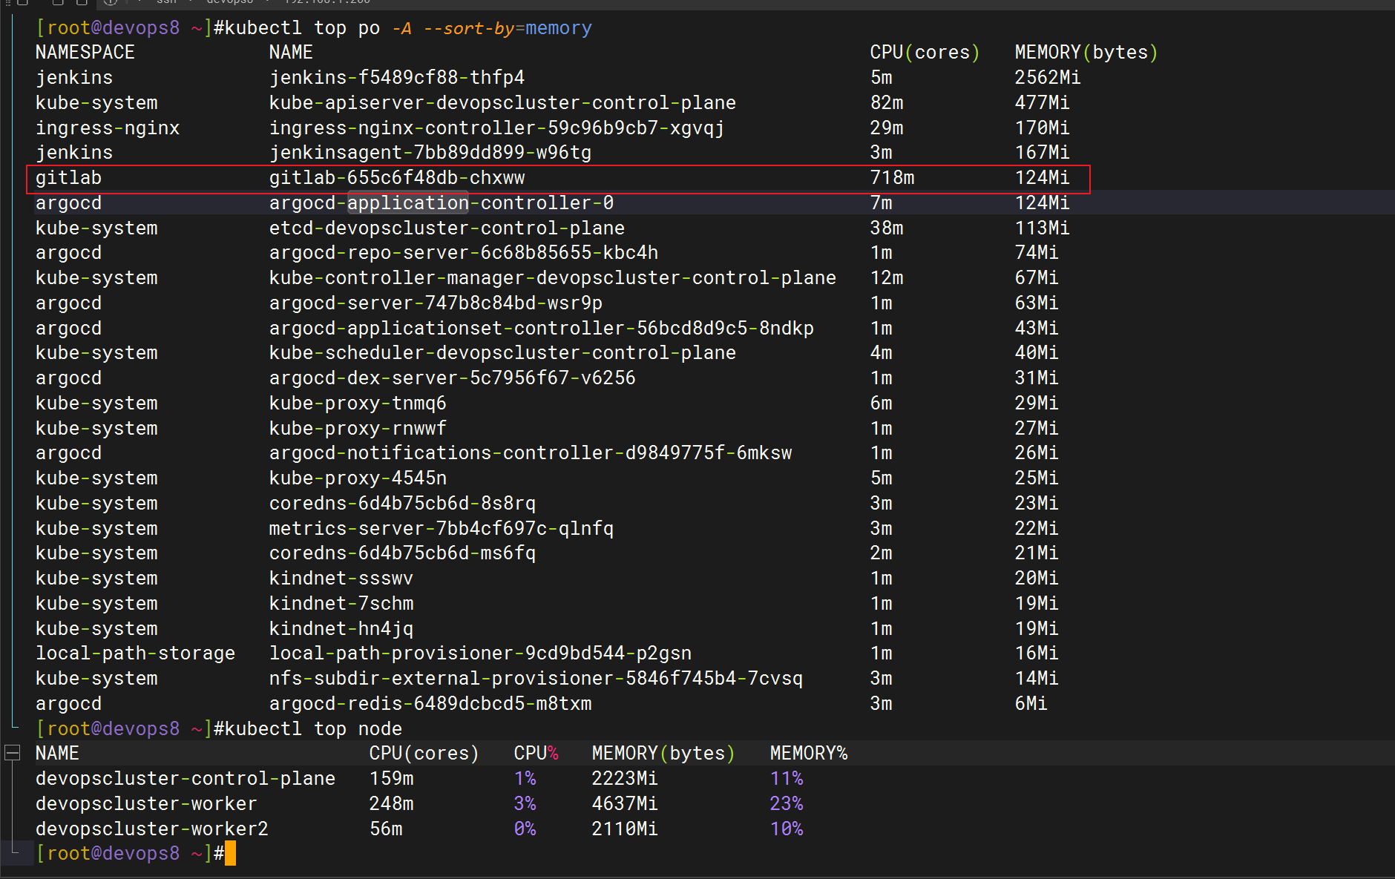Click the ingress-nginx namespace cell

coord(108,128)
